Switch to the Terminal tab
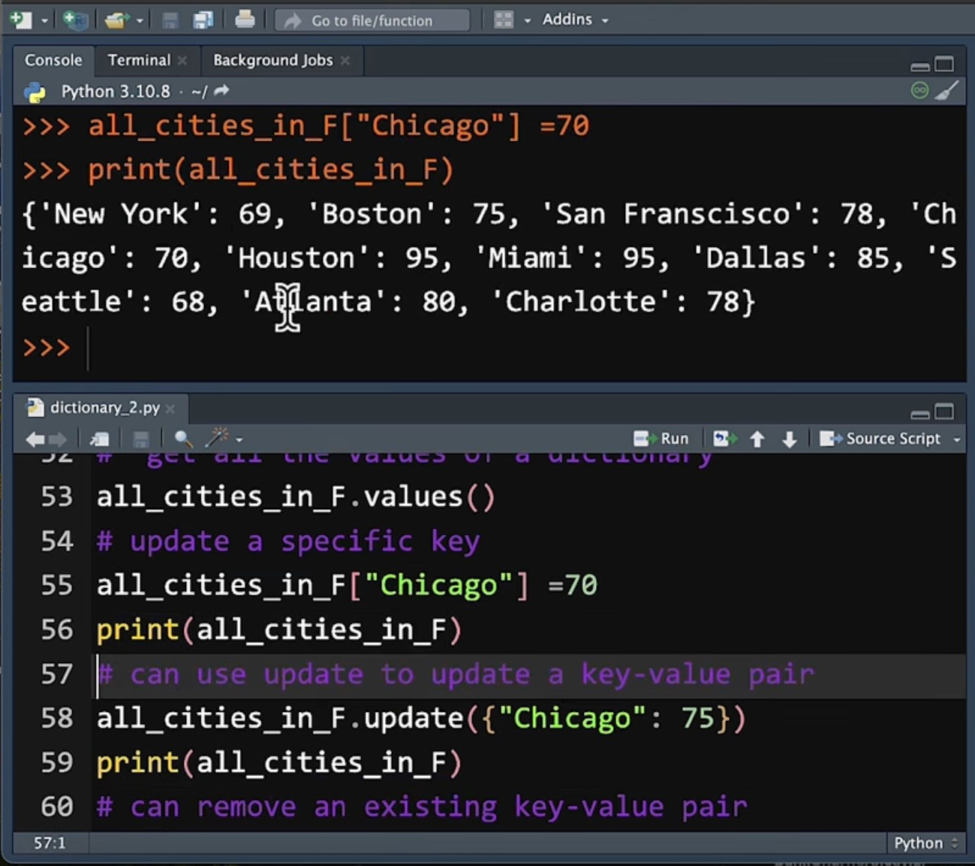The image size is (975, 866). 139,60
